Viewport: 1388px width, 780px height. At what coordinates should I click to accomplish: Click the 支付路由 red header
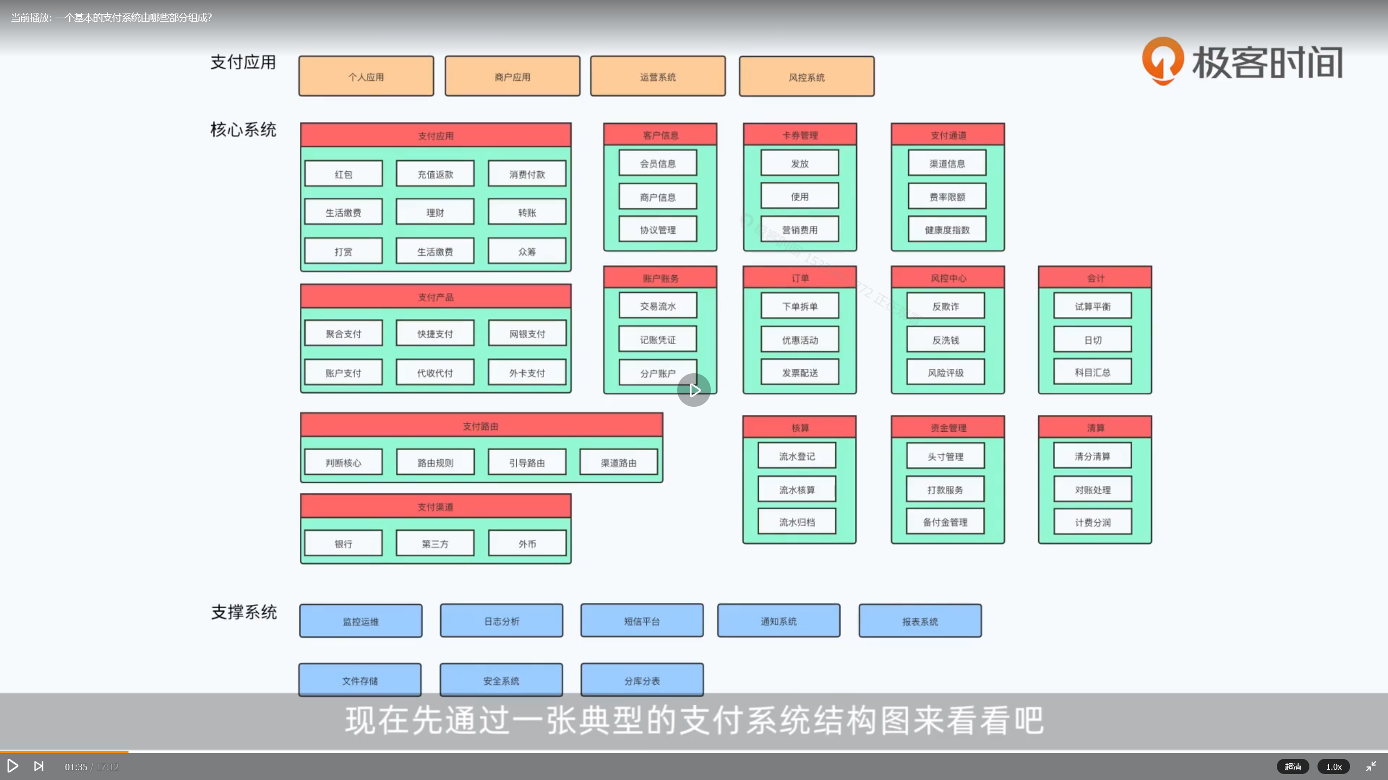(x=481, y=426)
